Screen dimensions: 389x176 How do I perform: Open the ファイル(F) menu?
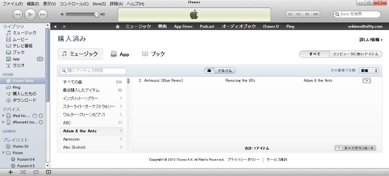tap(12, 4)
